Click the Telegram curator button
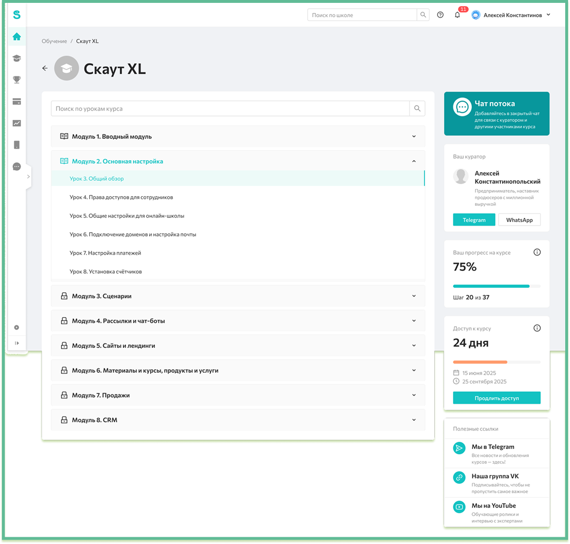This screenshot has width=570, height=544. 474,220
